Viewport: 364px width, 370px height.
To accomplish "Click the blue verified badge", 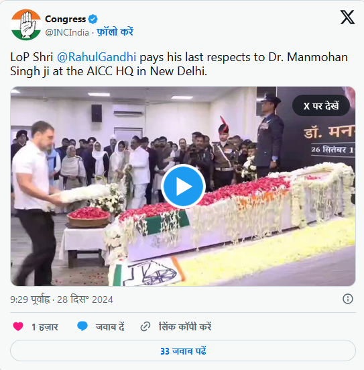I will tap(93, 19).
